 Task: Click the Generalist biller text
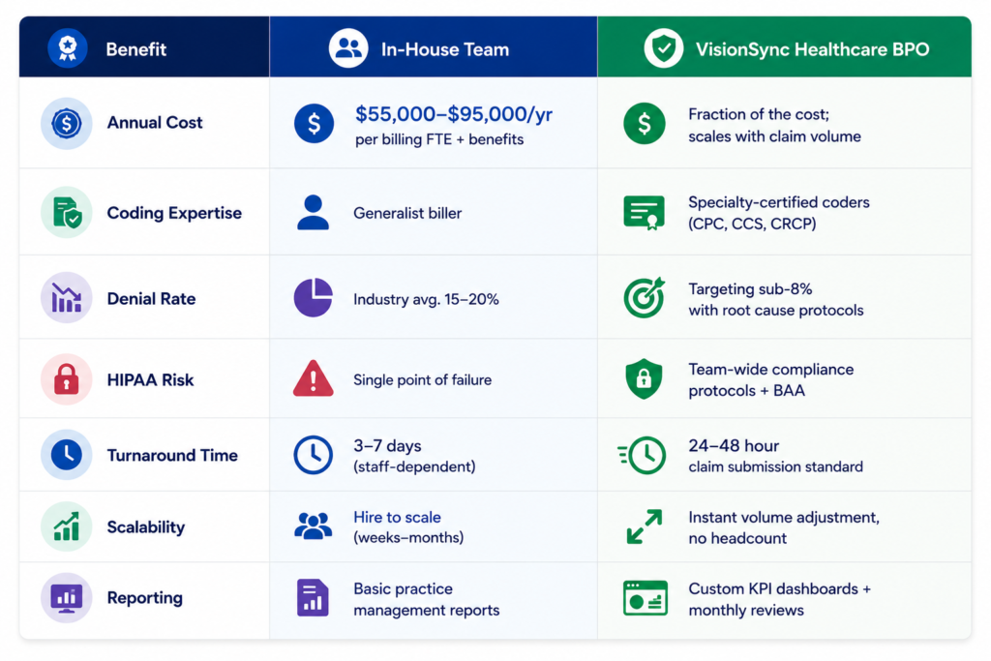(407, 214)
